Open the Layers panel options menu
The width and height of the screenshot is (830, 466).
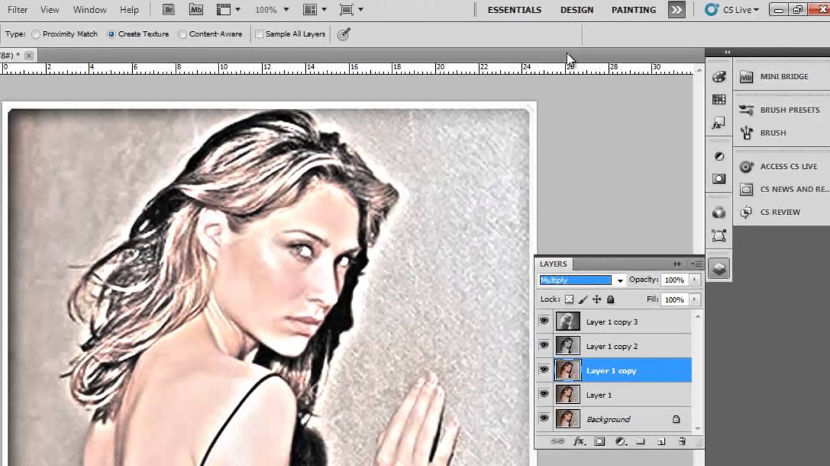pos(696,264)
